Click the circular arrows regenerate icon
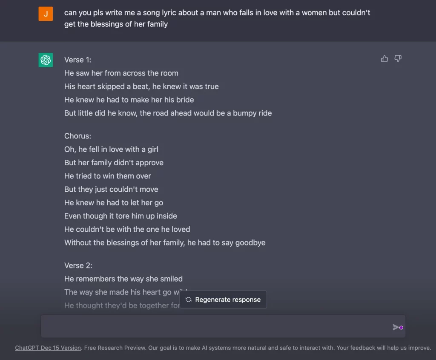The image size is (436, 360). click(x=189, y=300)
